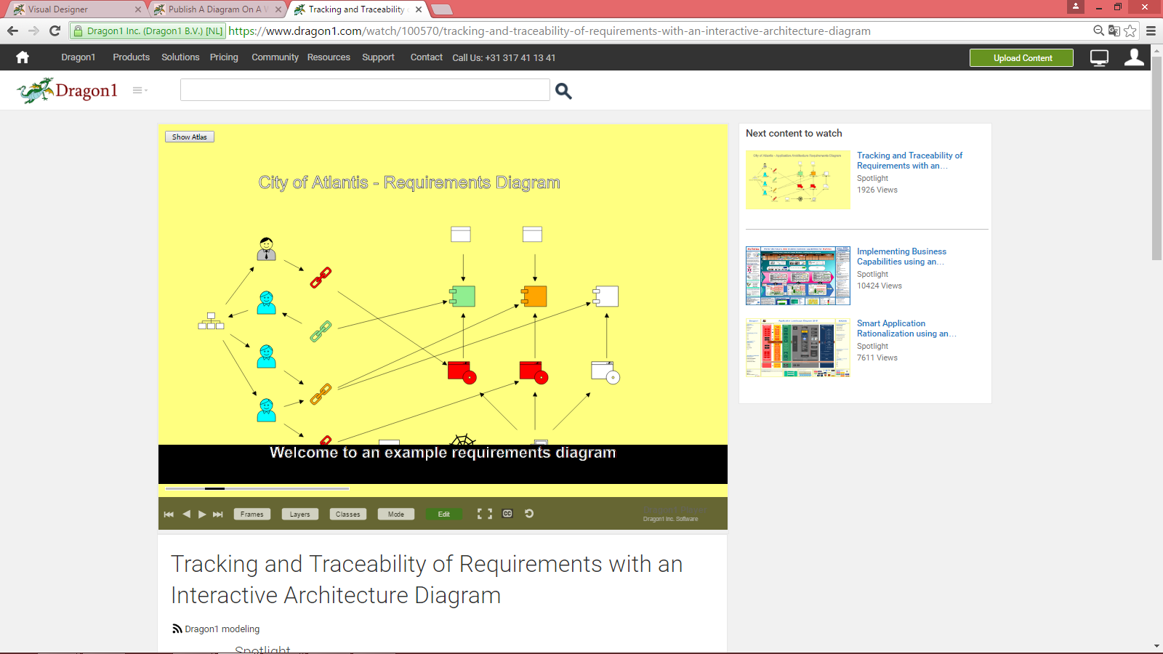This screenshot has width=1163, height=654.
Task: Click Implementing Business Capabilities thumbnail
Action: pos(797,275)
